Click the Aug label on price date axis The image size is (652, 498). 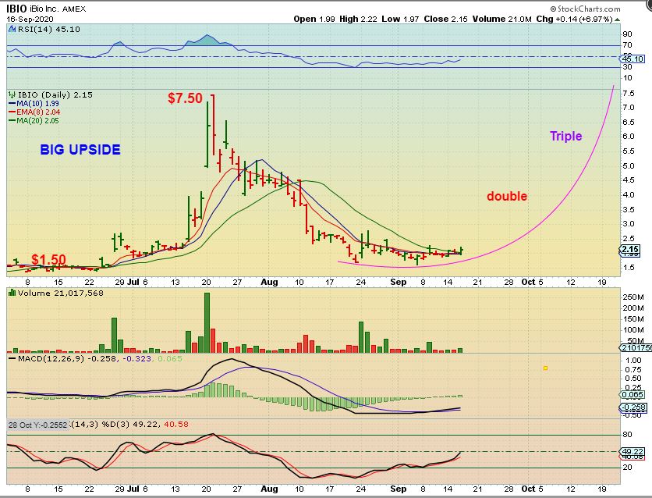pos(269,282)
